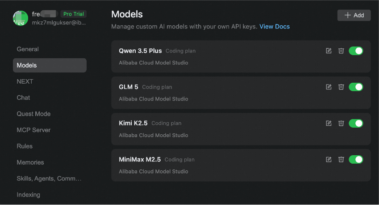379x205 pixels.
Task: Click the Kimi K2.5 model name
Action: click(x=133, y=123)
